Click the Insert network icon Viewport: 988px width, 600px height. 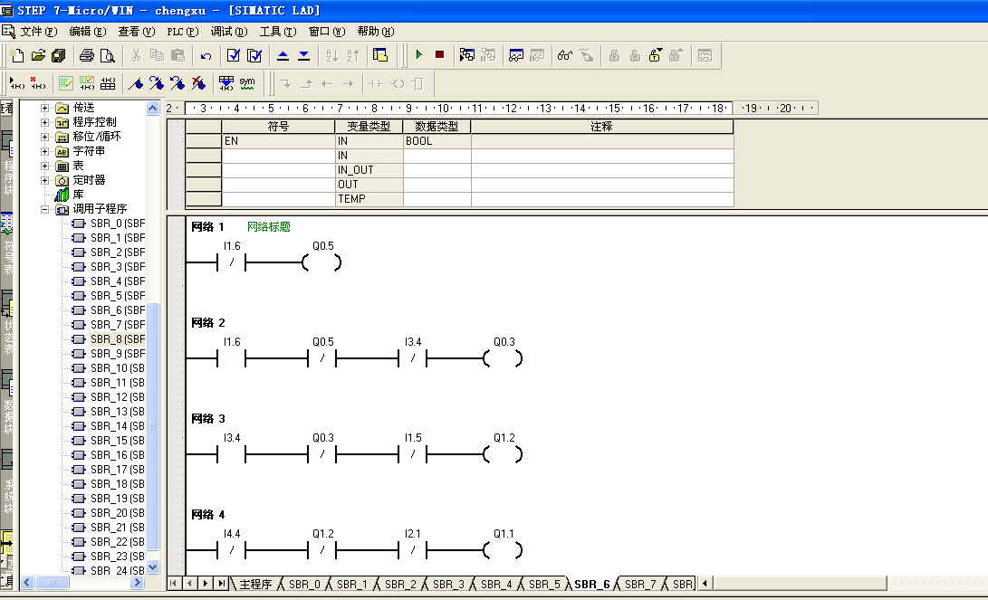coord(16,83)
